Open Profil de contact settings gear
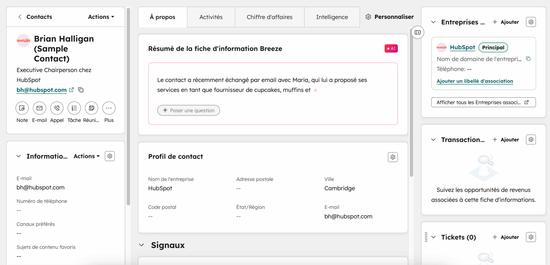 coord(393,157)
